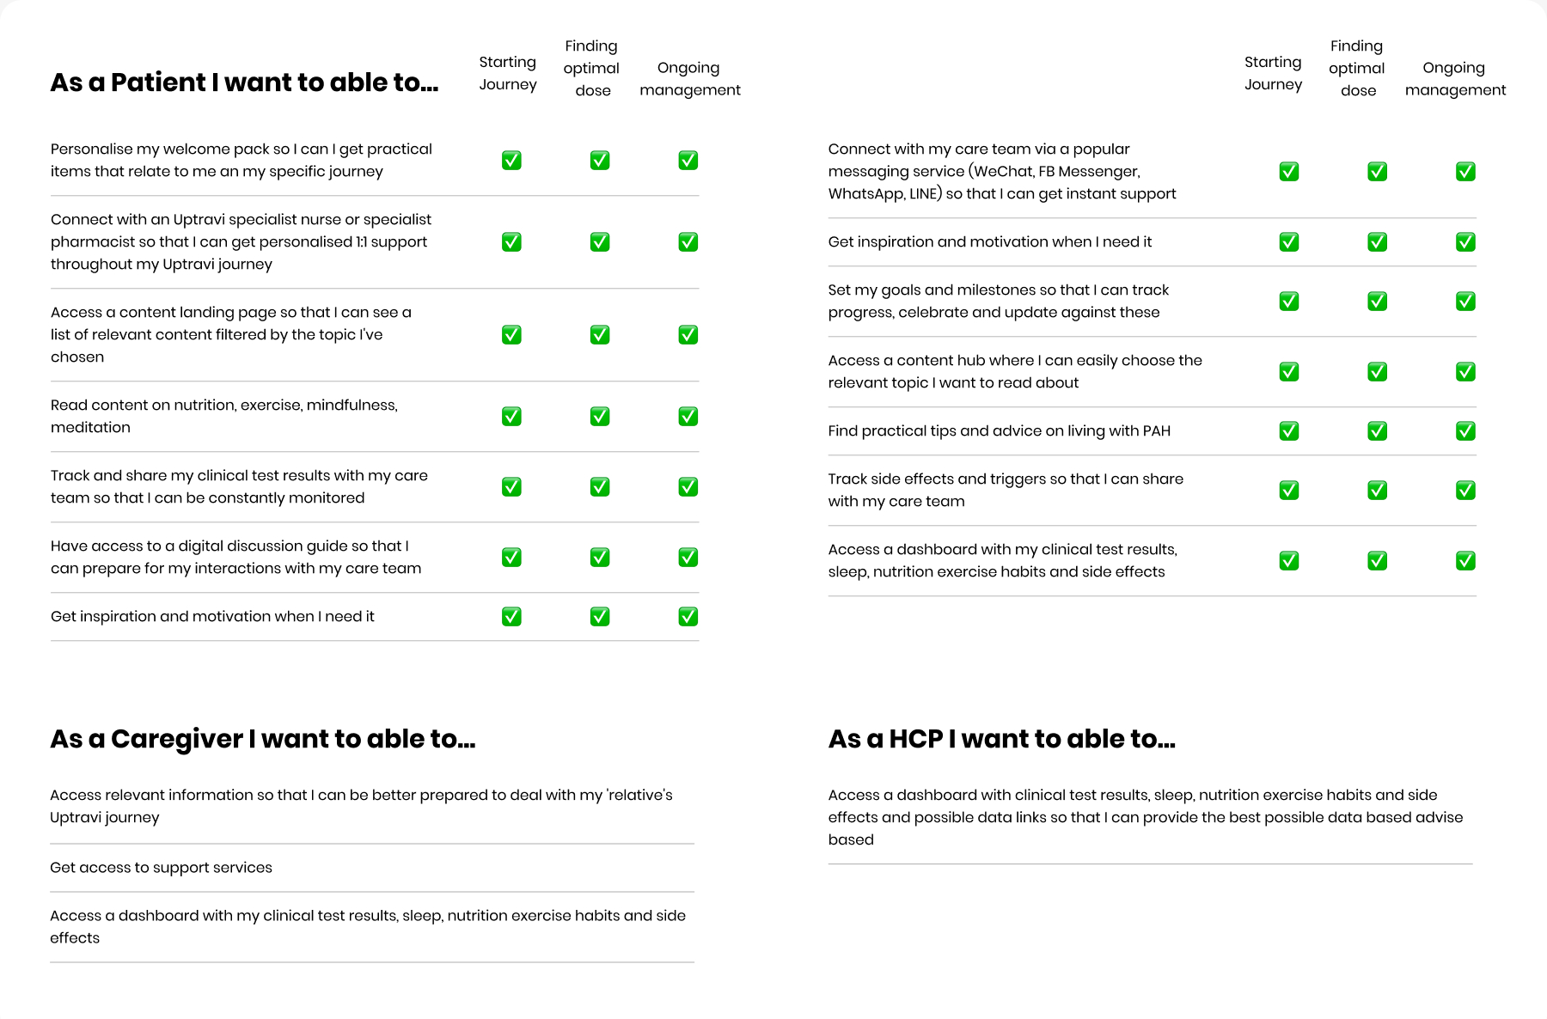Click the 'Get access to support services' item
This screenshot has width=1547, height=1019.
click(x=161, y=868)
